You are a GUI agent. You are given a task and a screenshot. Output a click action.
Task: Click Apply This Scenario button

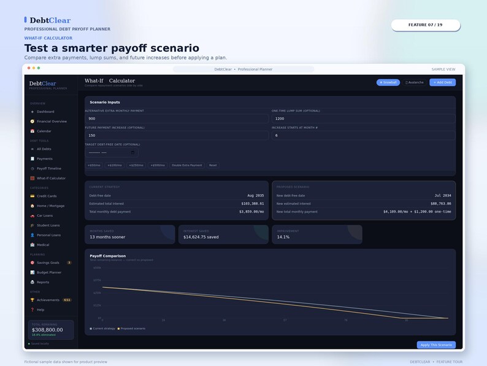click(x=436, y=345)
